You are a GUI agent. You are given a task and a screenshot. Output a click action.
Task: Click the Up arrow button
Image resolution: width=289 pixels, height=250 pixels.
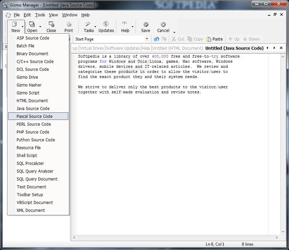(234, 39)
